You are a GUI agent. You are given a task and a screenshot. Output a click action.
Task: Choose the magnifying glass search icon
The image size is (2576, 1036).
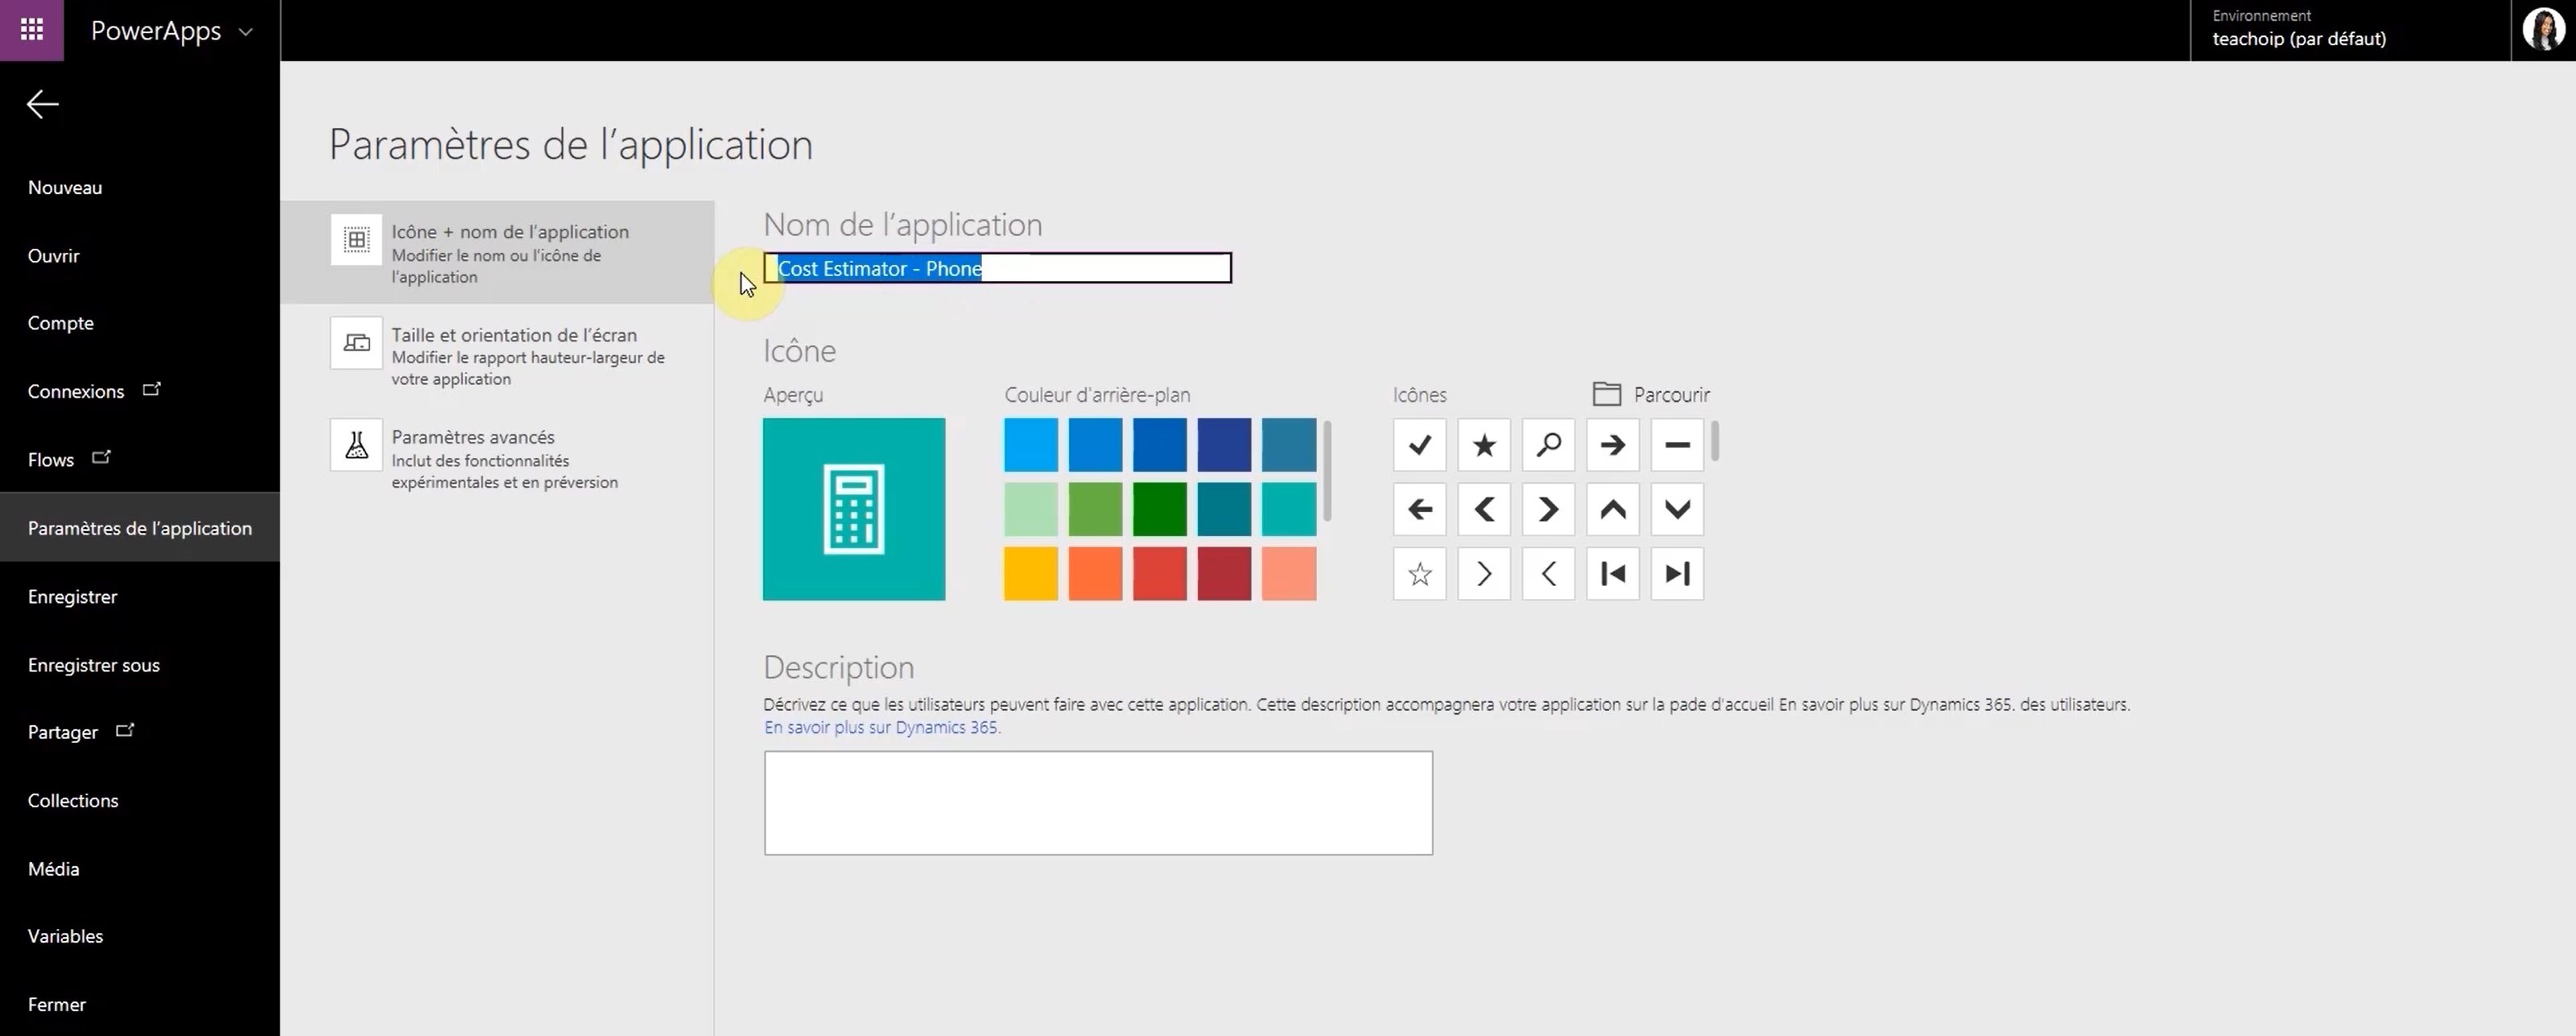coord(1548,445)
